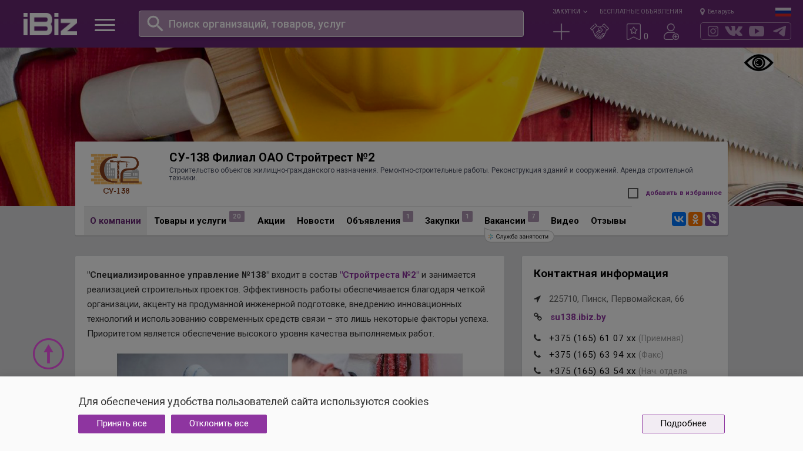Click the iBiz logo

50,24
